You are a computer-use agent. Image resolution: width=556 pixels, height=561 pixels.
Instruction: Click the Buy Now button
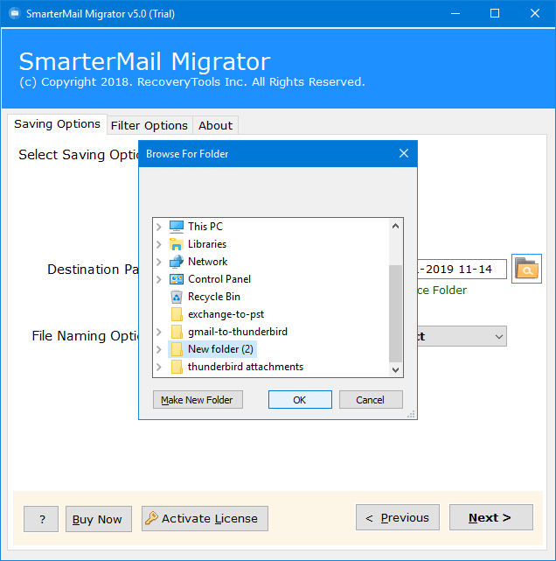coord(99,519)
